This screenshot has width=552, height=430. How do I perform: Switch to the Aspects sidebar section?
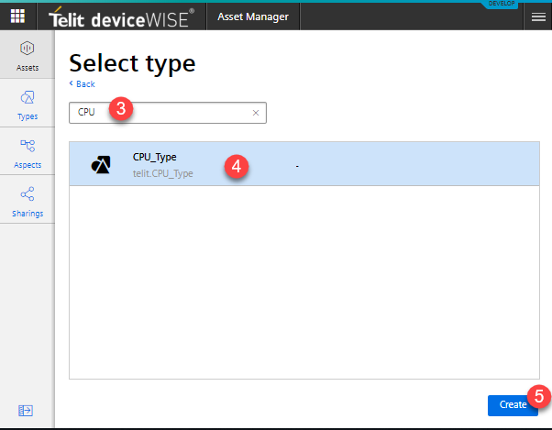click(28, 151)
